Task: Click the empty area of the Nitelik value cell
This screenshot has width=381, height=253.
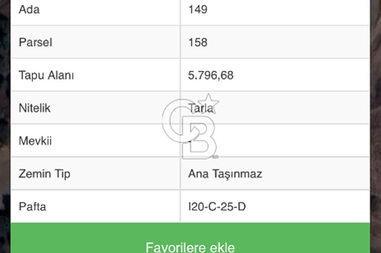Action: click(x=291, y=108)
